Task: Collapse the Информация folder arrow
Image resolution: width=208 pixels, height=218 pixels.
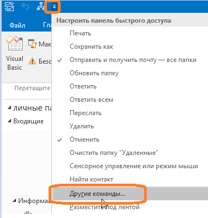Action: [x=14, y=200]
